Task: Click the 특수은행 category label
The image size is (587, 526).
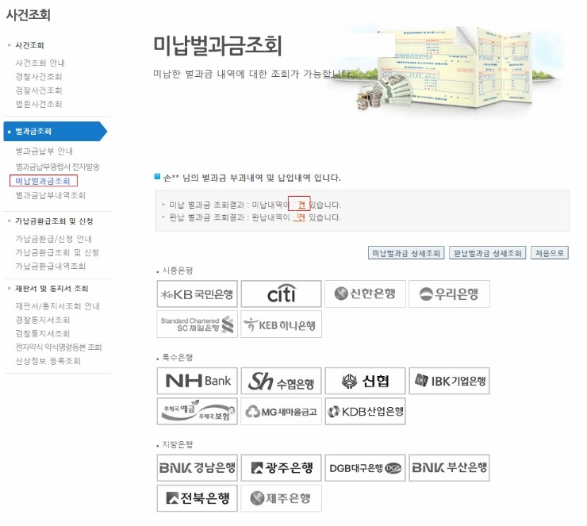Action: pos(178,357)
